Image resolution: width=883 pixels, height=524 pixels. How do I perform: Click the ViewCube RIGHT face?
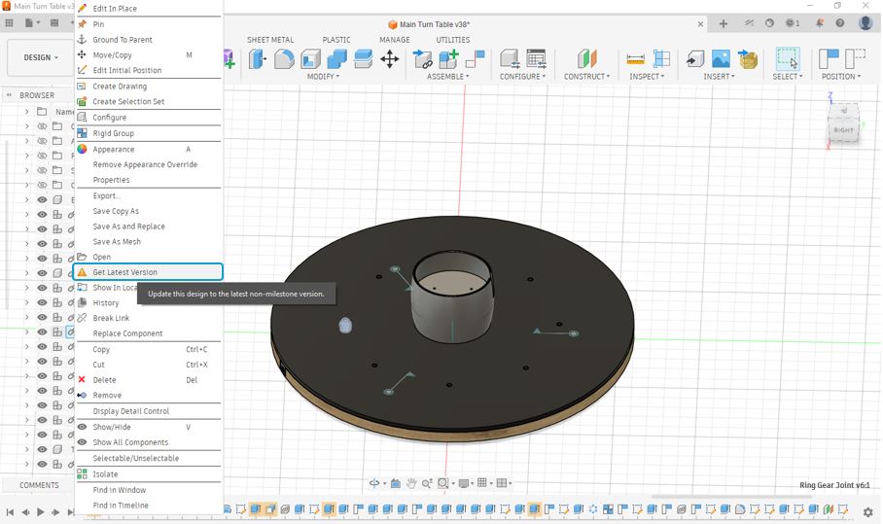[x=843, y=129]
